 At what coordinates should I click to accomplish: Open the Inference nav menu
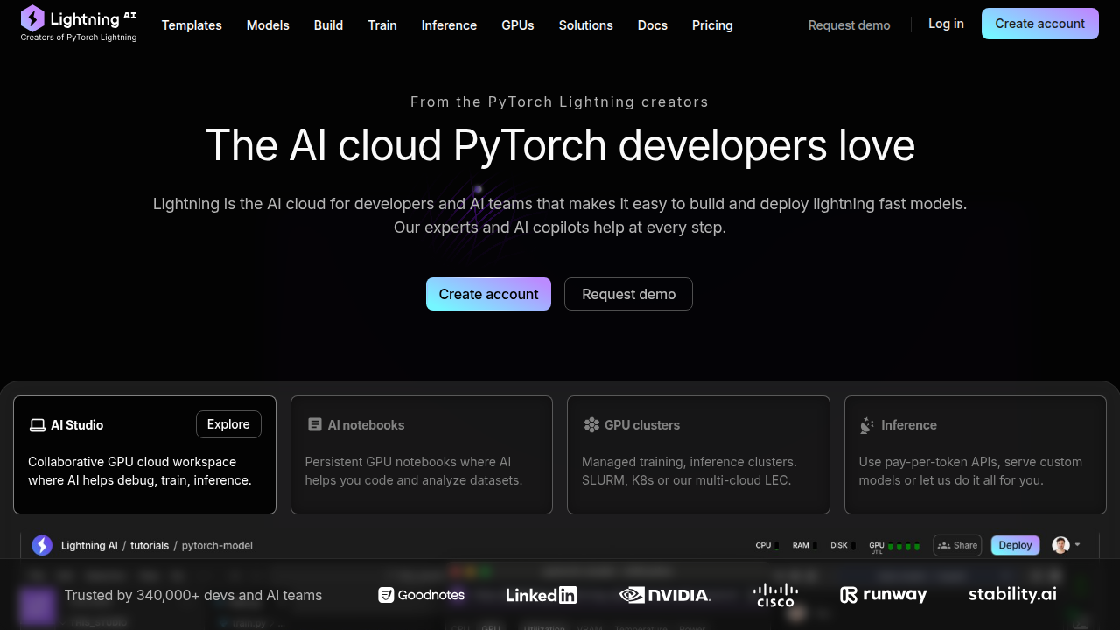point(449,25)
